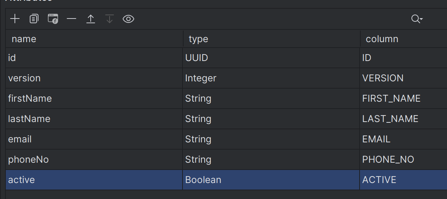The height and width of the screenshot is (199, 447).
Task: Click the UUID type cell
Action: coord(271,58)
